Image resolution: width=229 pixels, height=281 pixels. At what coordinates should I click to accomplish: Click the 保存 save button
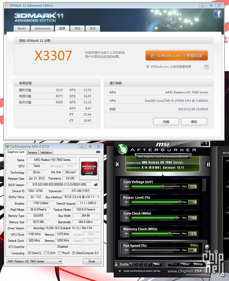(194, 122)
